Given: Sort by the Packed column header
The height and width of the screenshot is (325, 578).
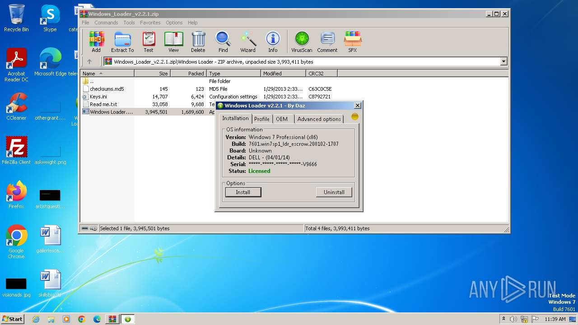Looking at the screenshot, I should click(188, 74).
